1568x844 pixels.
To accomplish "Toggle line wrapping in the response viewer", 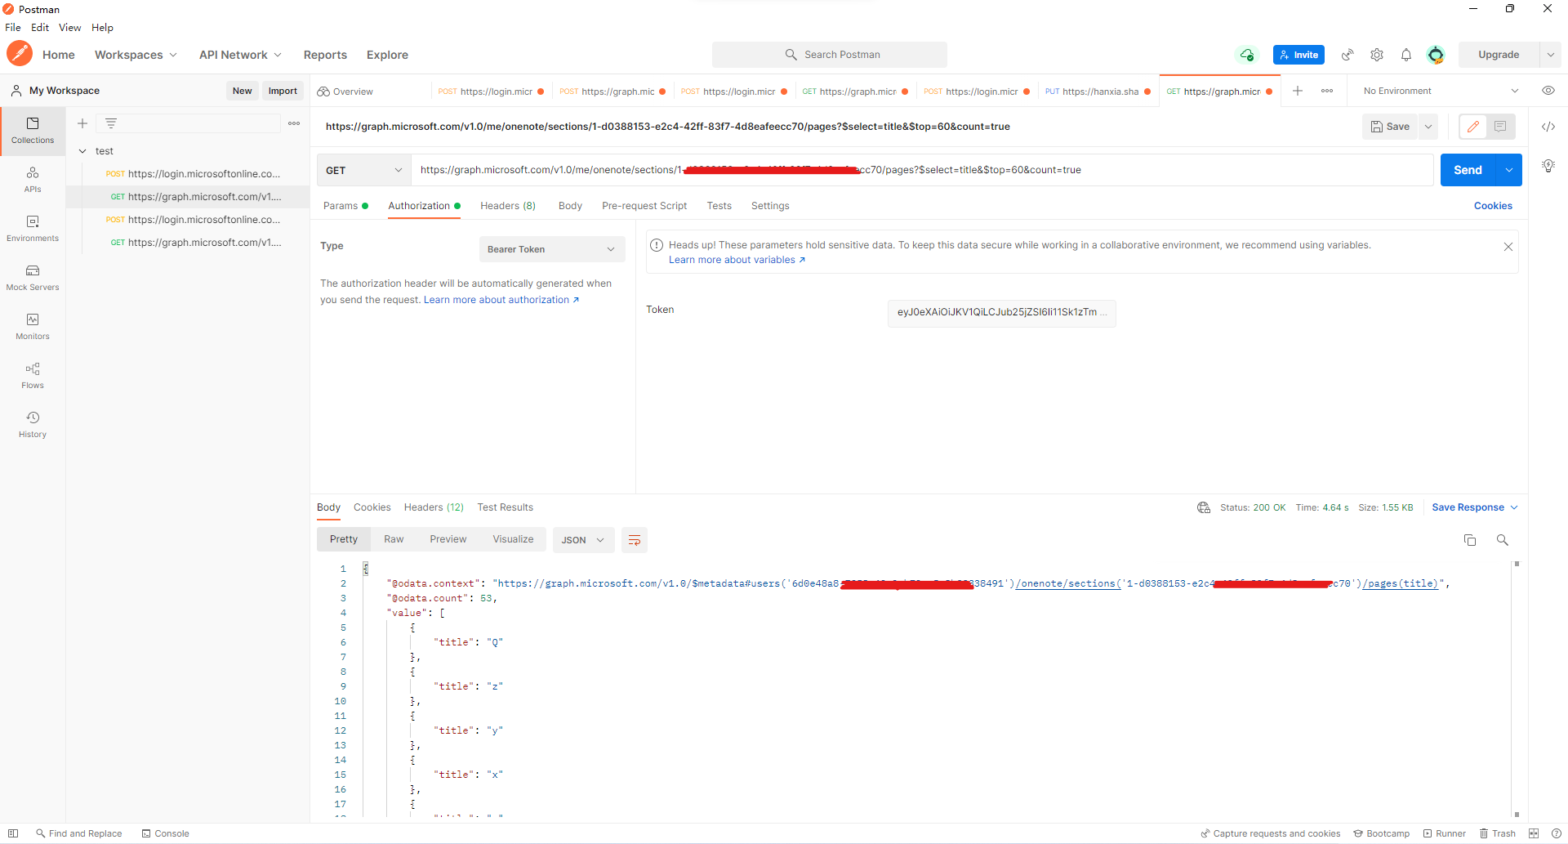I will 635,540.
